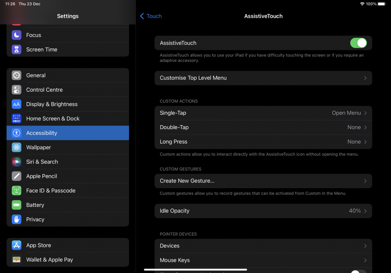Select Privacy in sidebar

[68, 220]
